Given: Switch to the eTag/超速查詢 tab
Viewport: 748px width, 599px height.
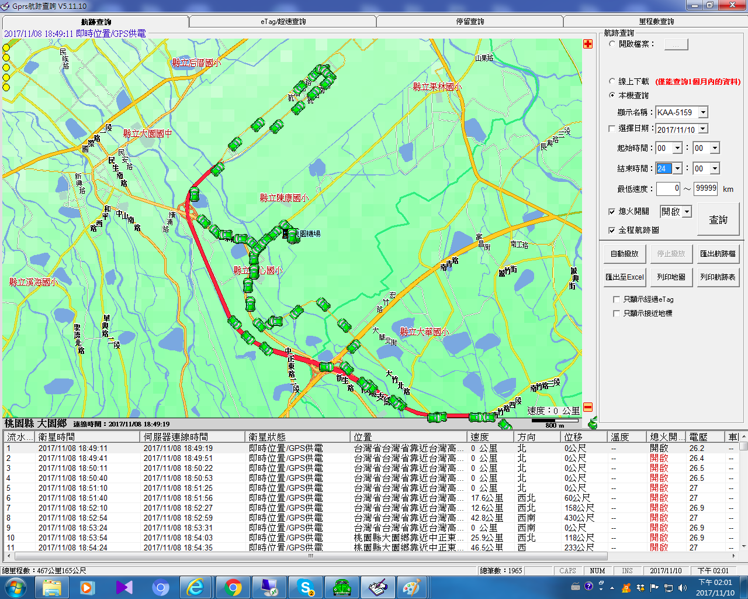Looking at the screenshot, I should [283, 22].
